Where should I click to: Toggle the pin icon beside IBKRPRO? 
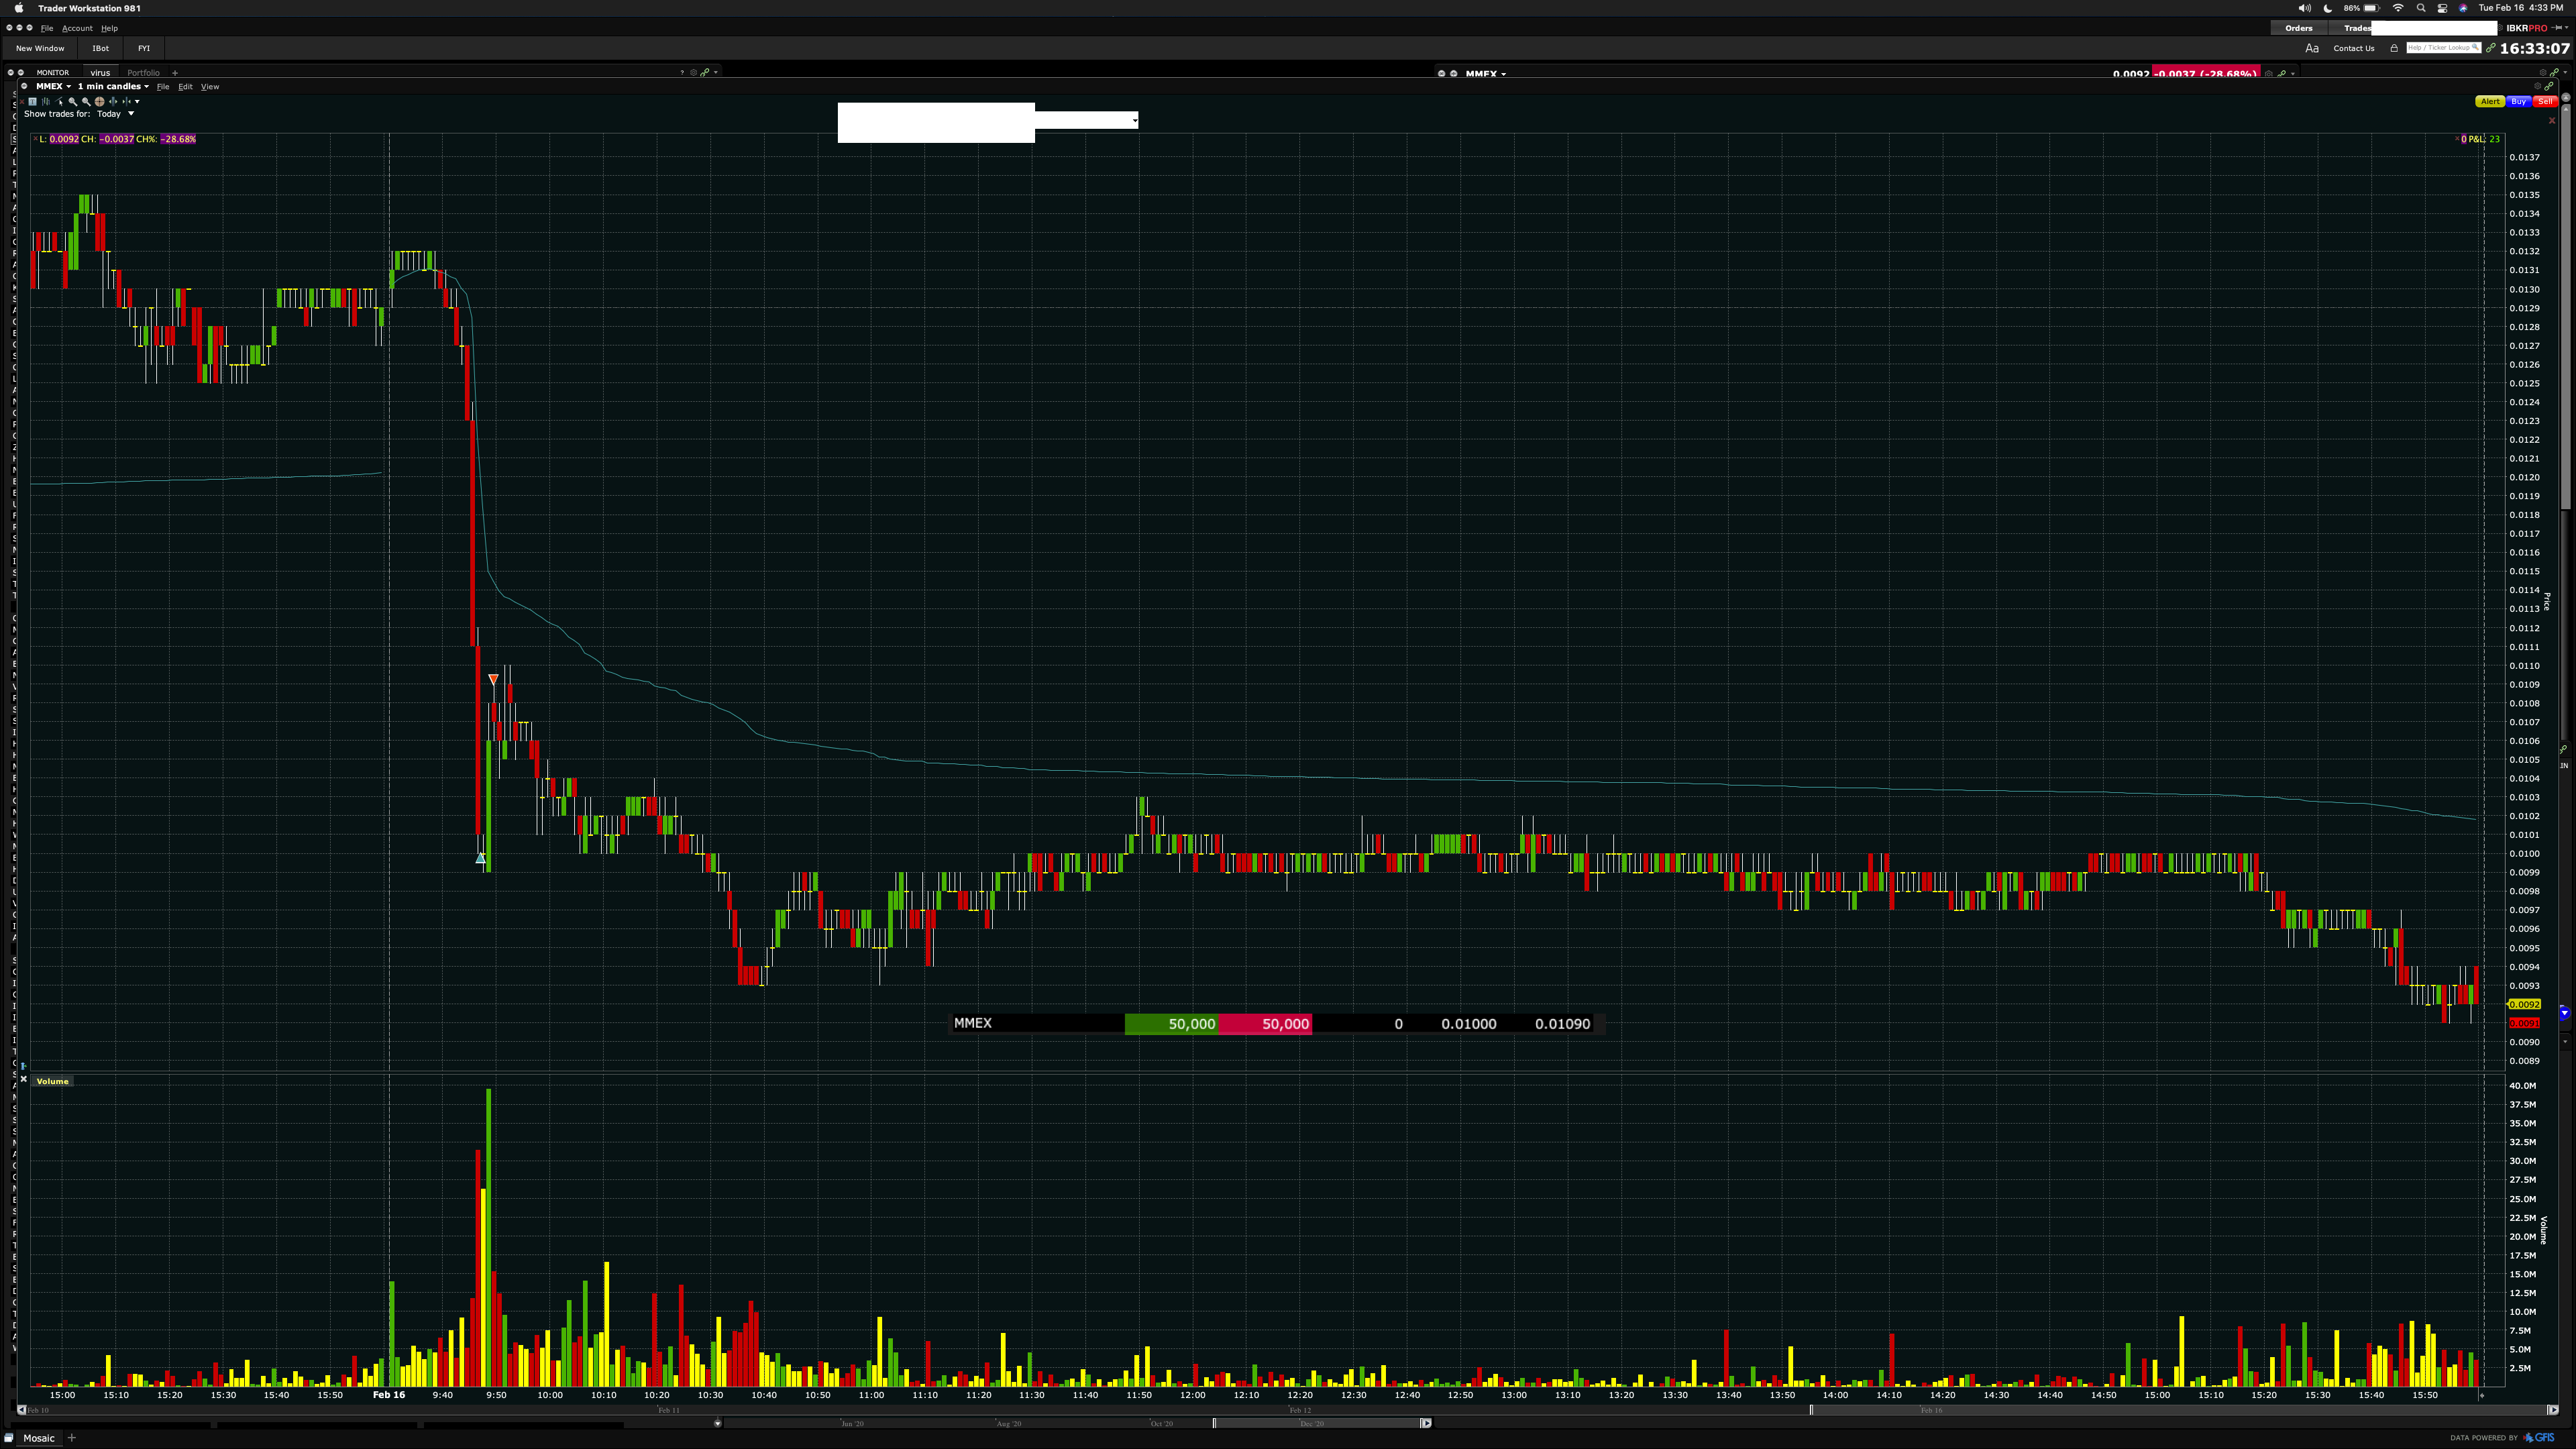point(2557,28)
